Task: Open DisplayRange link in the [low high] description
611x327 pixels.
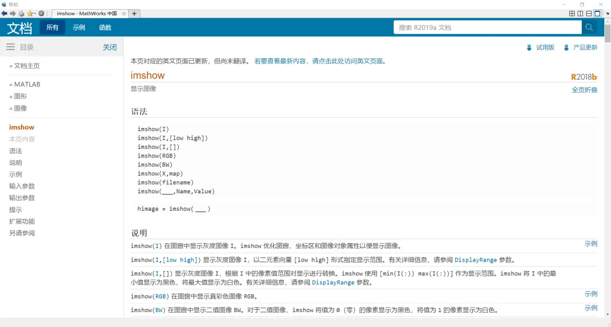Action: tap(476, 260)
